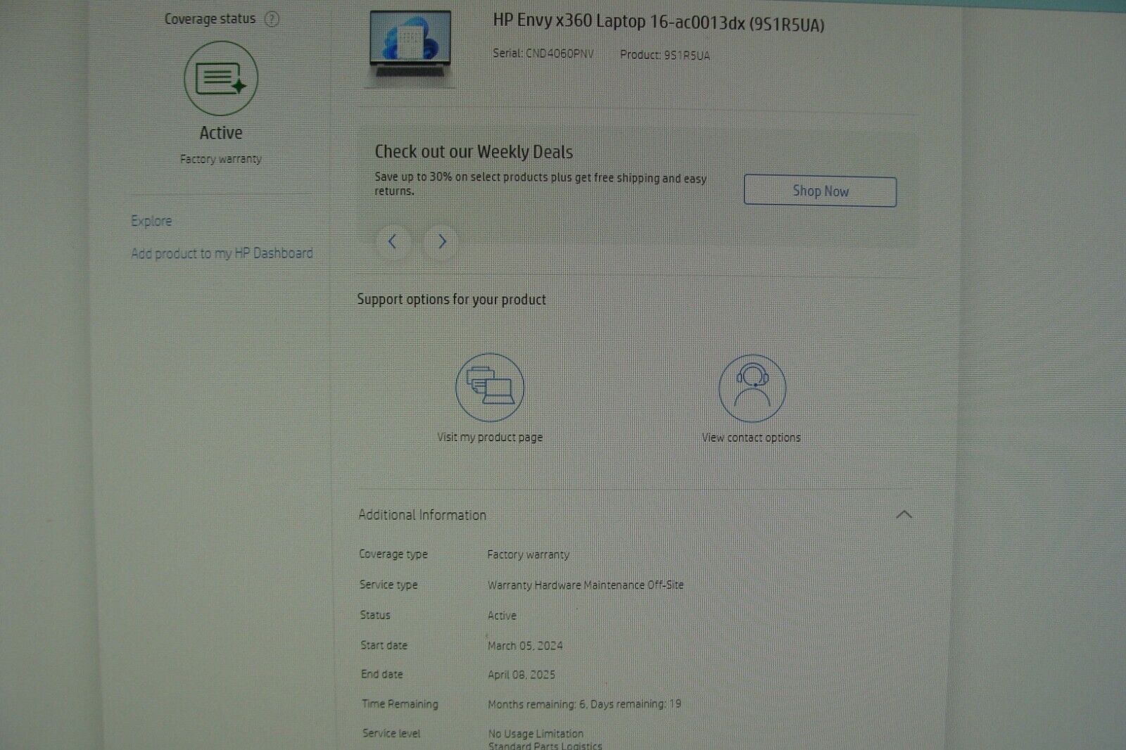Click Add product to my HP Dashboard
1126x750 pixels.
tap(222, 253)
